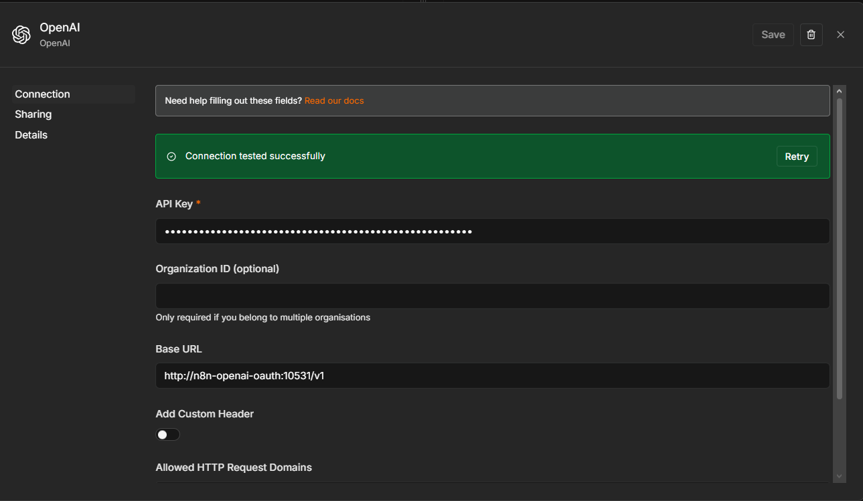
Task: Delete credential with trash icon
Action: click(x=811, y=35)
